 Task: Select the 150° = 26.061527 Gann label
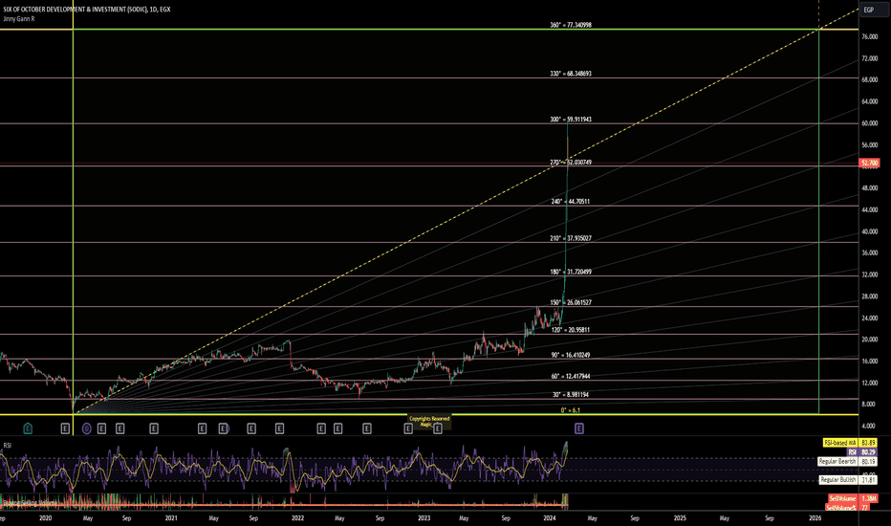571,302
